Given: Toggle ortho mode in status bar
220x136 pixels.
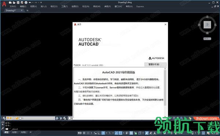Looking at the screenshot, I should coord(99,133).
